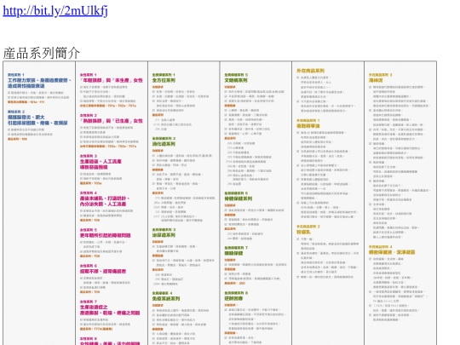Click the yellow 外在商品系列 header
Image resolution: width=460 pixels, height=345 pixels.
[310, 71]
